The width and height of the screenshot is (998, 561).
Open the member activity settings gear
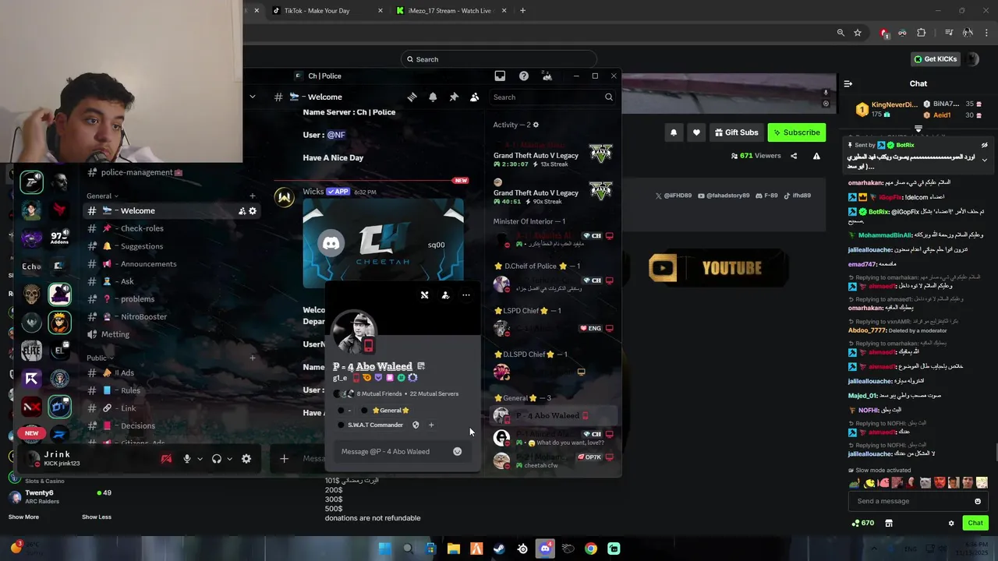(536, 125)
